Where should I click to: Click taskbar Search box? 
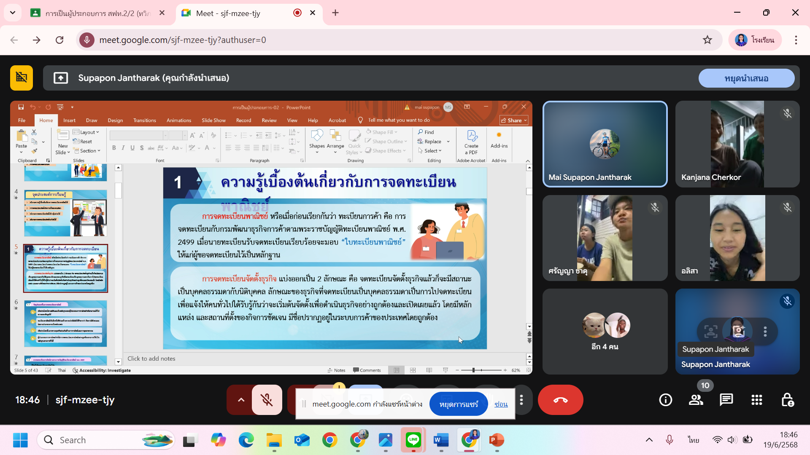(x=106, y=440)
